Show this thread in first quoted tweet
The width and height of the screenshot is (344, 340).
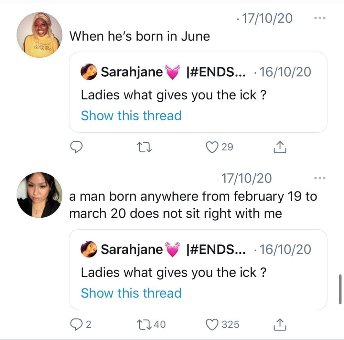point(131,116)
